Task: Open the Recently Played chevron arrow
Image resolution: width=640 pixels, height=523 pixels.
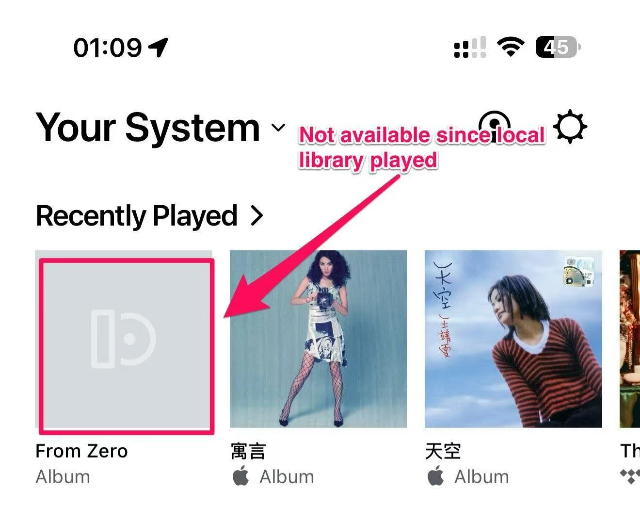Action: tap(257, 216)
